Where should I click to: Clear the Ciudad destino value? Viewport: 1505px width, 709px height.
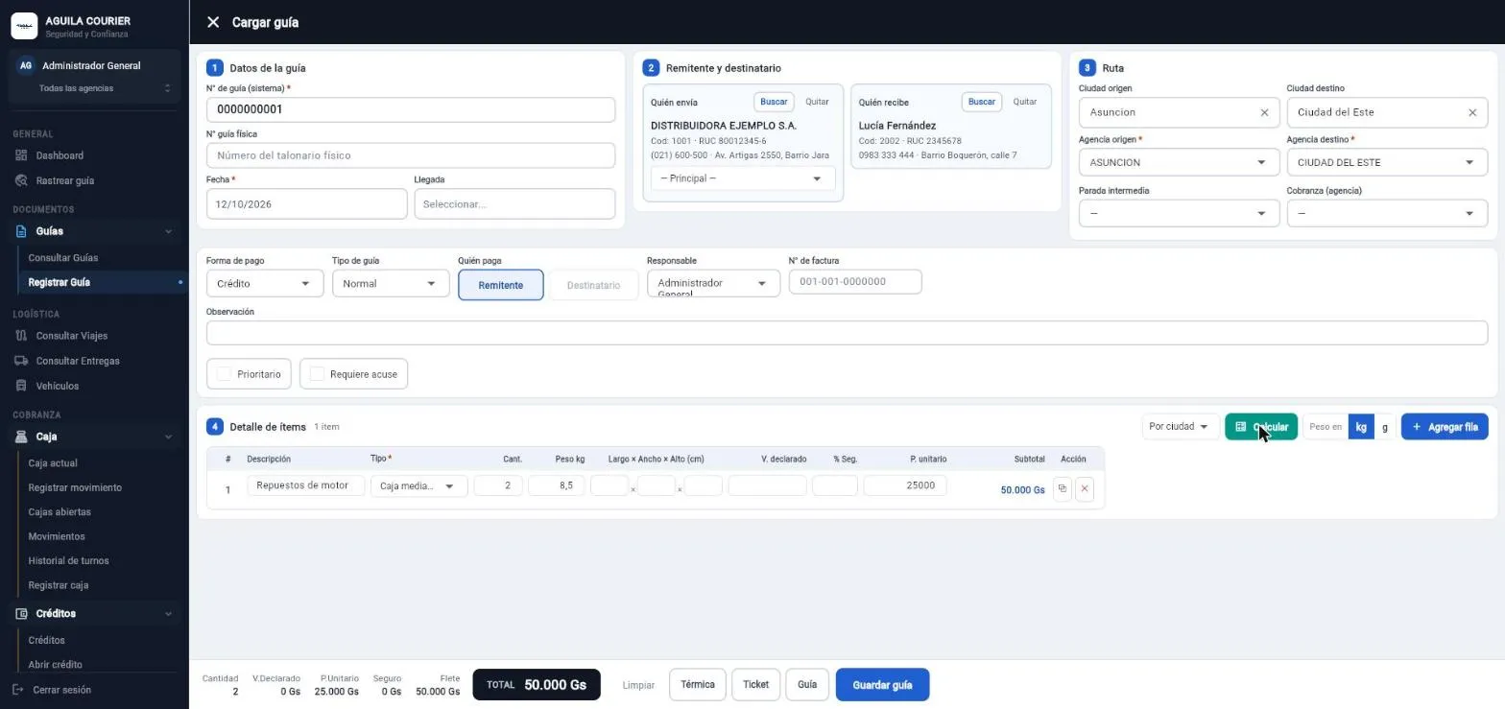click(x=1472, y=112)
